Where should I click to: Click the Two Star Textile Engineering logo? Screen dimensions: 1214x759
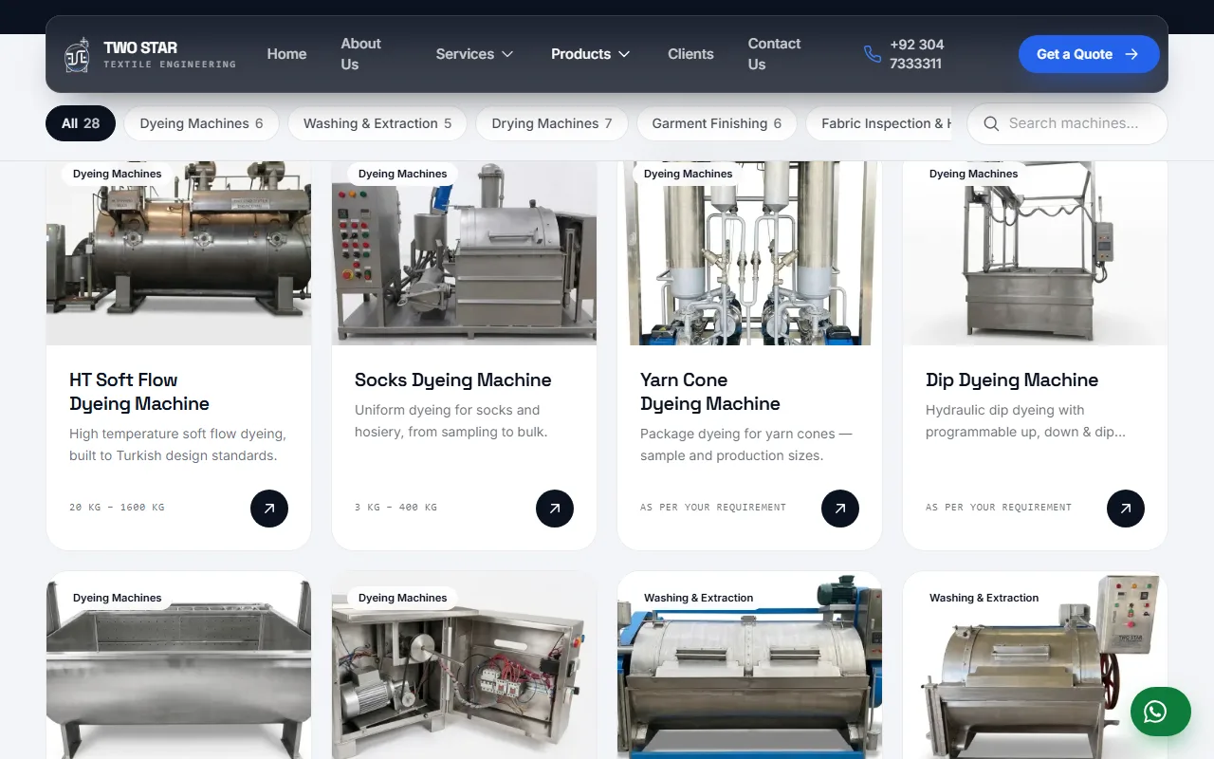click(x=150, y=54)
